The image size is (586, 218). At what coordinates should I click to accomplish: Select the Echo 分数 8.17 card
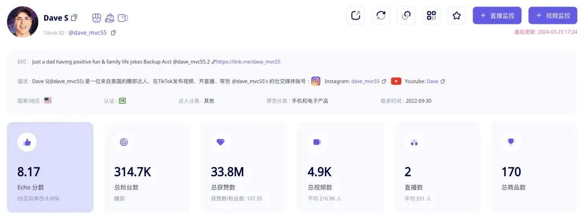click(50, 167)
